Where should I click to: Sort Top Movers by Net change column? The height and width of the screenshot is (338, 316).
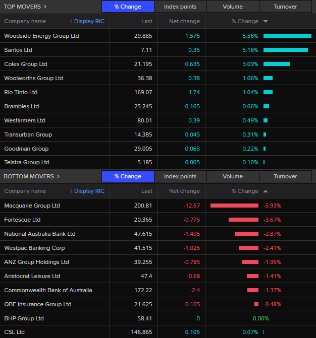184,22
